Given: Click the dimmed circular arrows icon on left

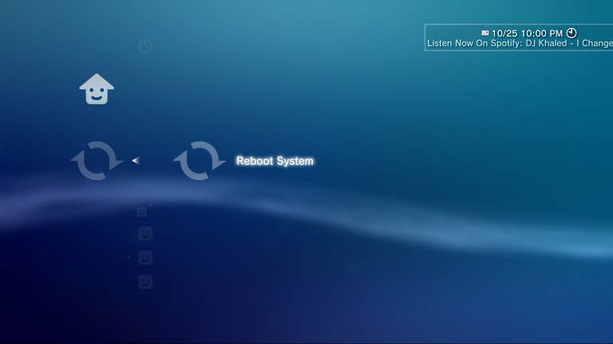Looking at the screenshot, I should click(97, 161).
